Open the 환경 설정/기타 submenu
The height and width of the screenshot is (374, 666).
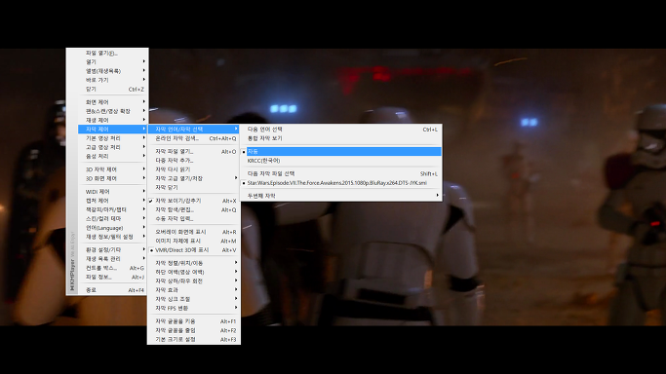(112, 249)
